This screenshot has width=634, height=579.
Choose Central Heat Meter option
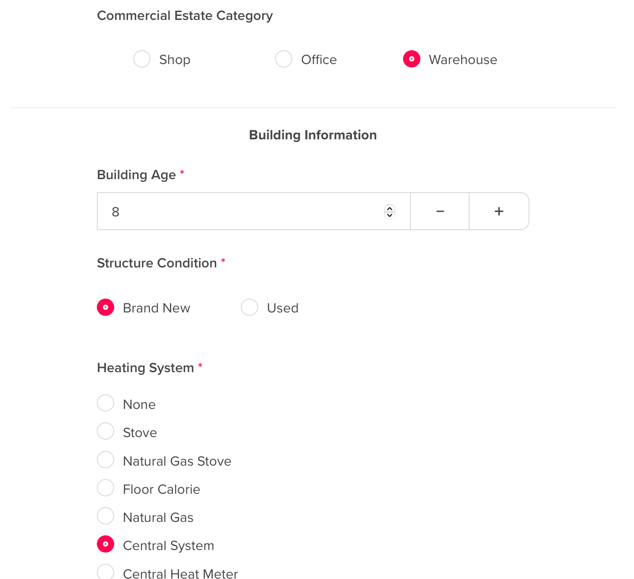(106, 572)
